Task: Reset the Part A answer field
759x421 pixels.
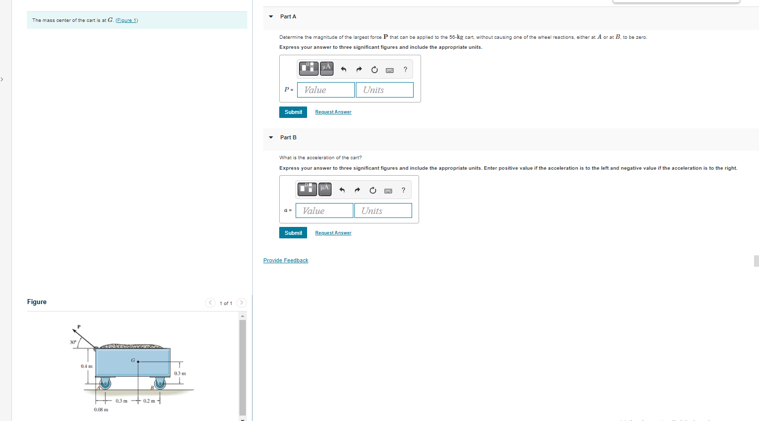Action: [374, 70]
